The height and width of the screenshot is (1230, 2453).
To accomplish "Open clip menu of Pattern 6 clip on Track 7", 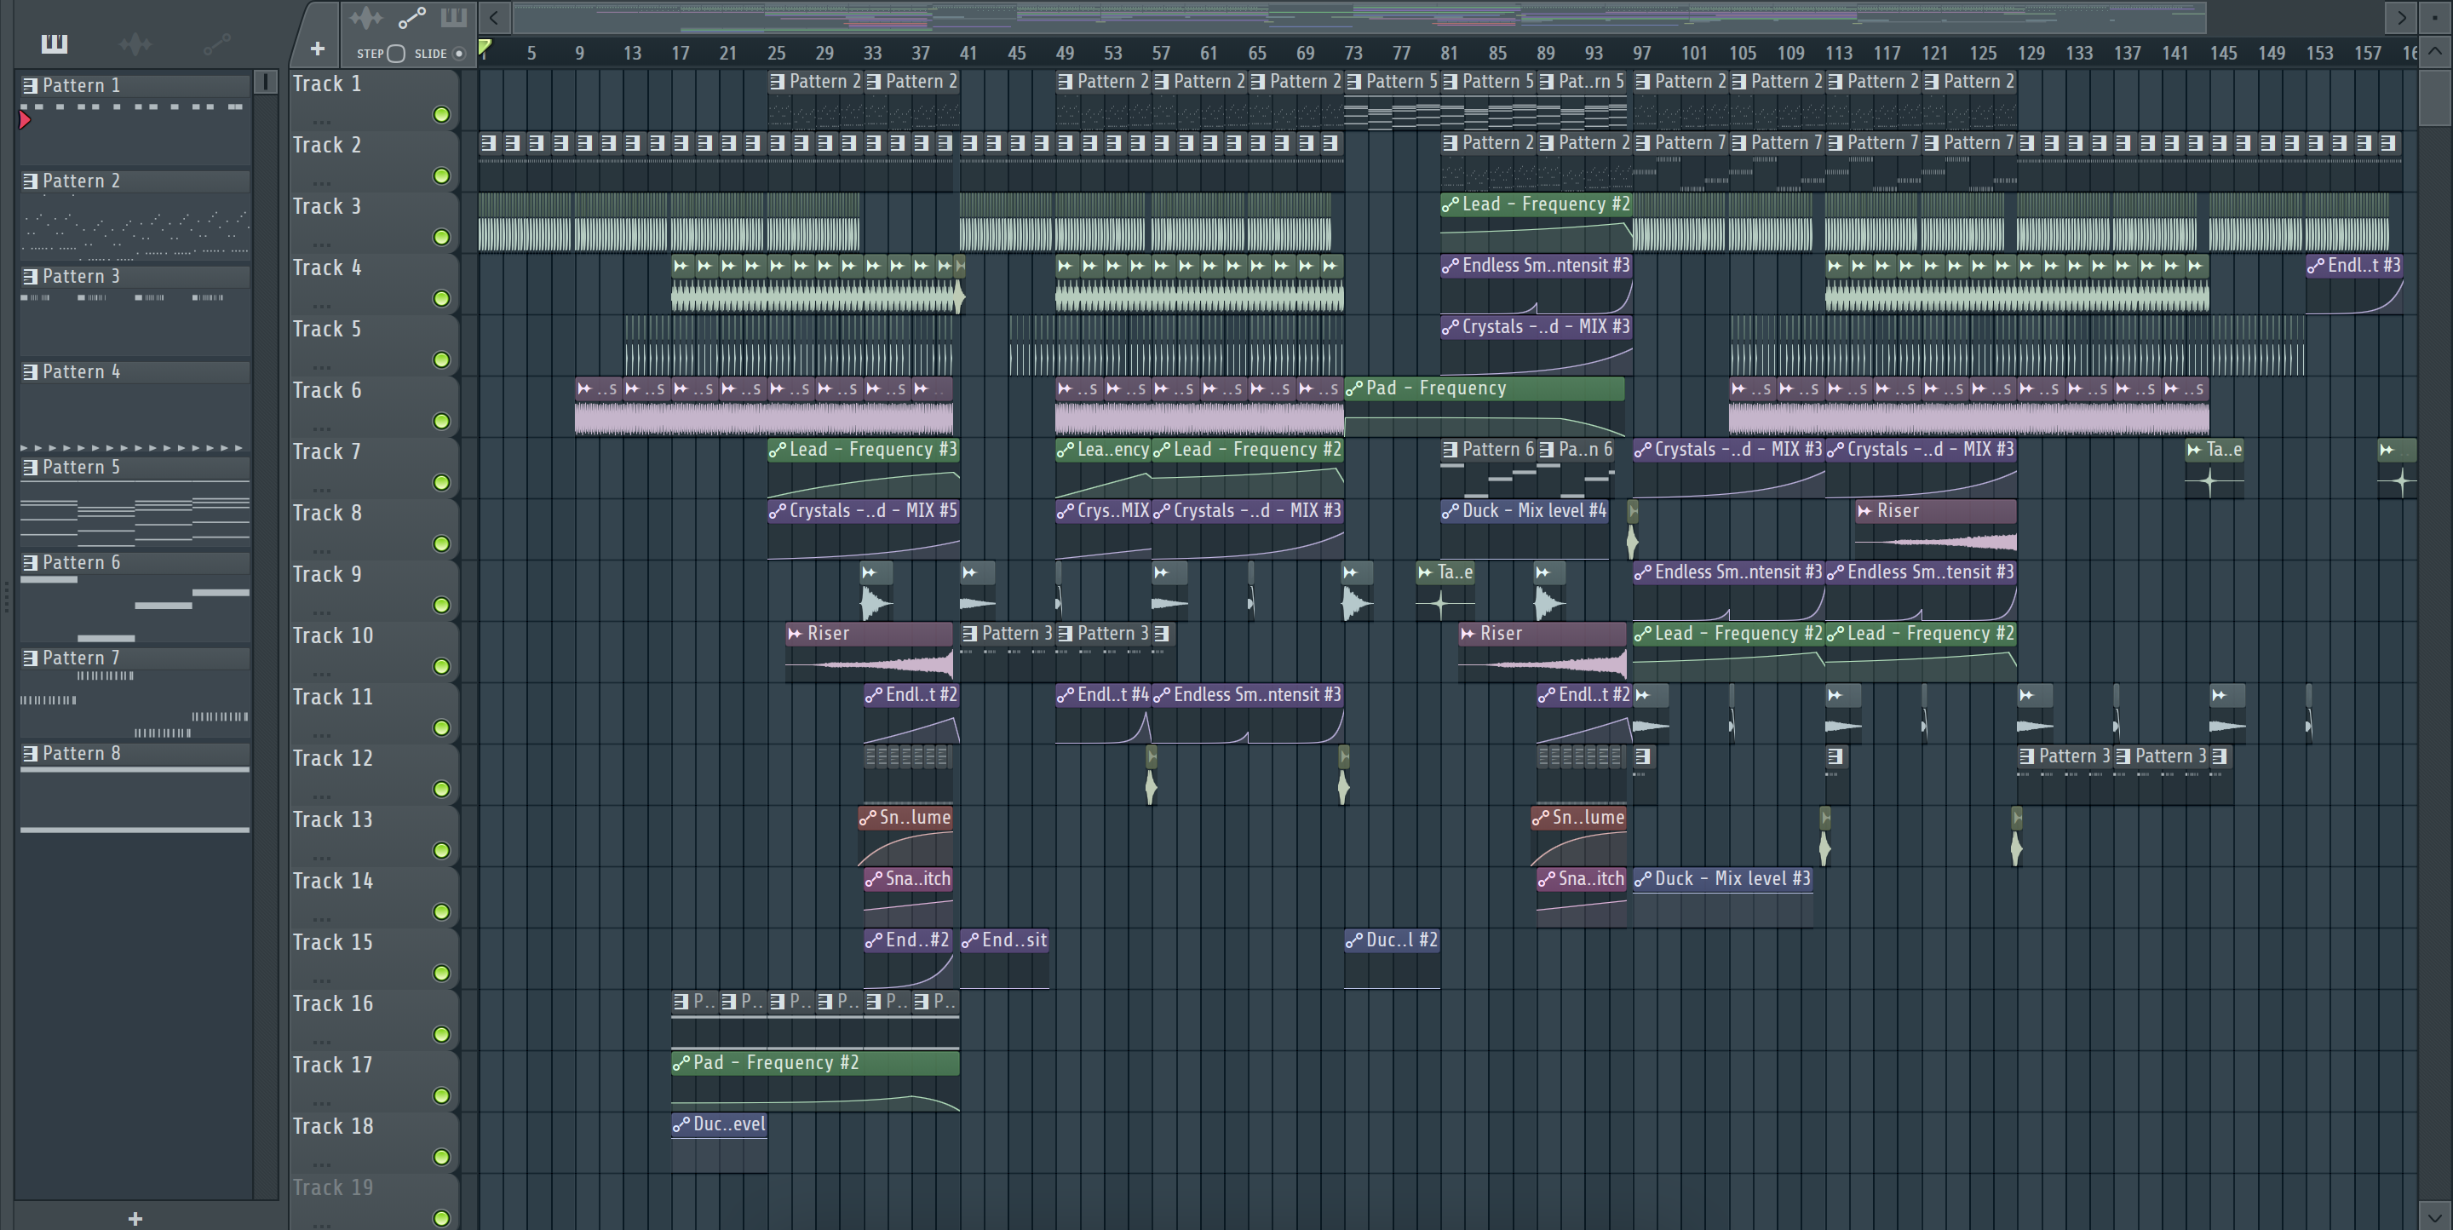I will coord(1451,450).
